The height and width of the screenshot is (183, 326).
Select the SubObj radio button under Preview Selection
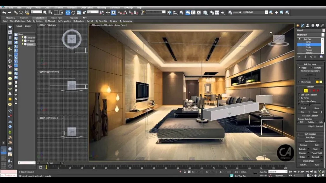306,122
